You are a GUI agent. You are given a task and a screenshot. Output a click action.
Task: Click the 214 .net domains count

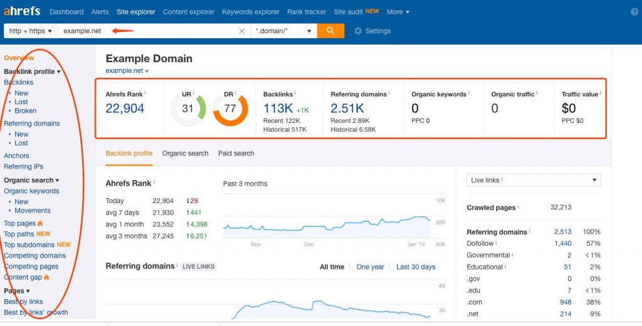(x=566, y=314)
